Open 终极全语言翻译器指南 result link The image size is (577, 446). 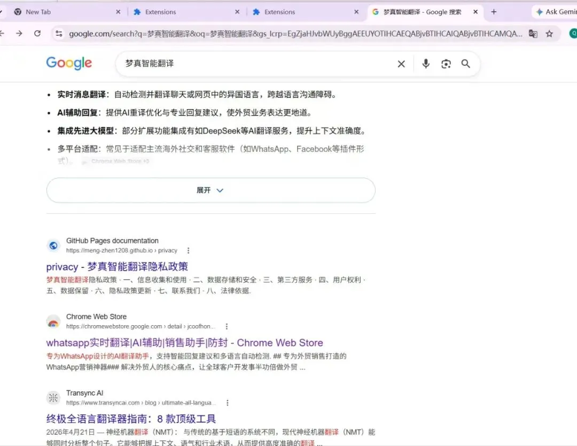pyautogui.click(x=131, y=419)
